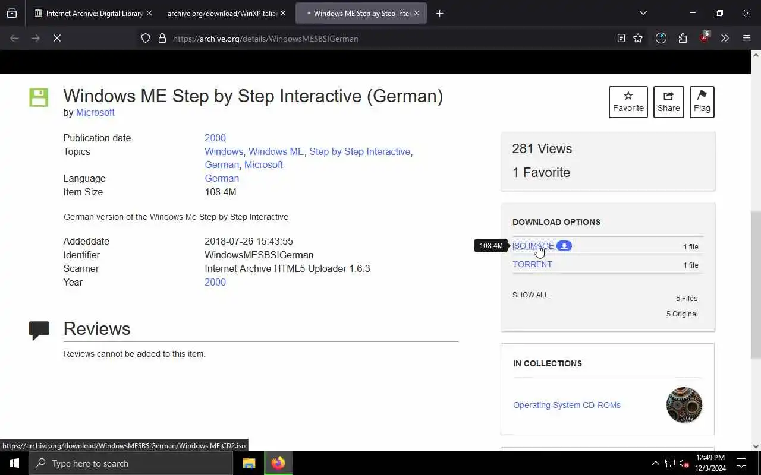The height and width of the screenshot is (475, 761).
Task: Open a new browser tab
Action: coord(439,13)
